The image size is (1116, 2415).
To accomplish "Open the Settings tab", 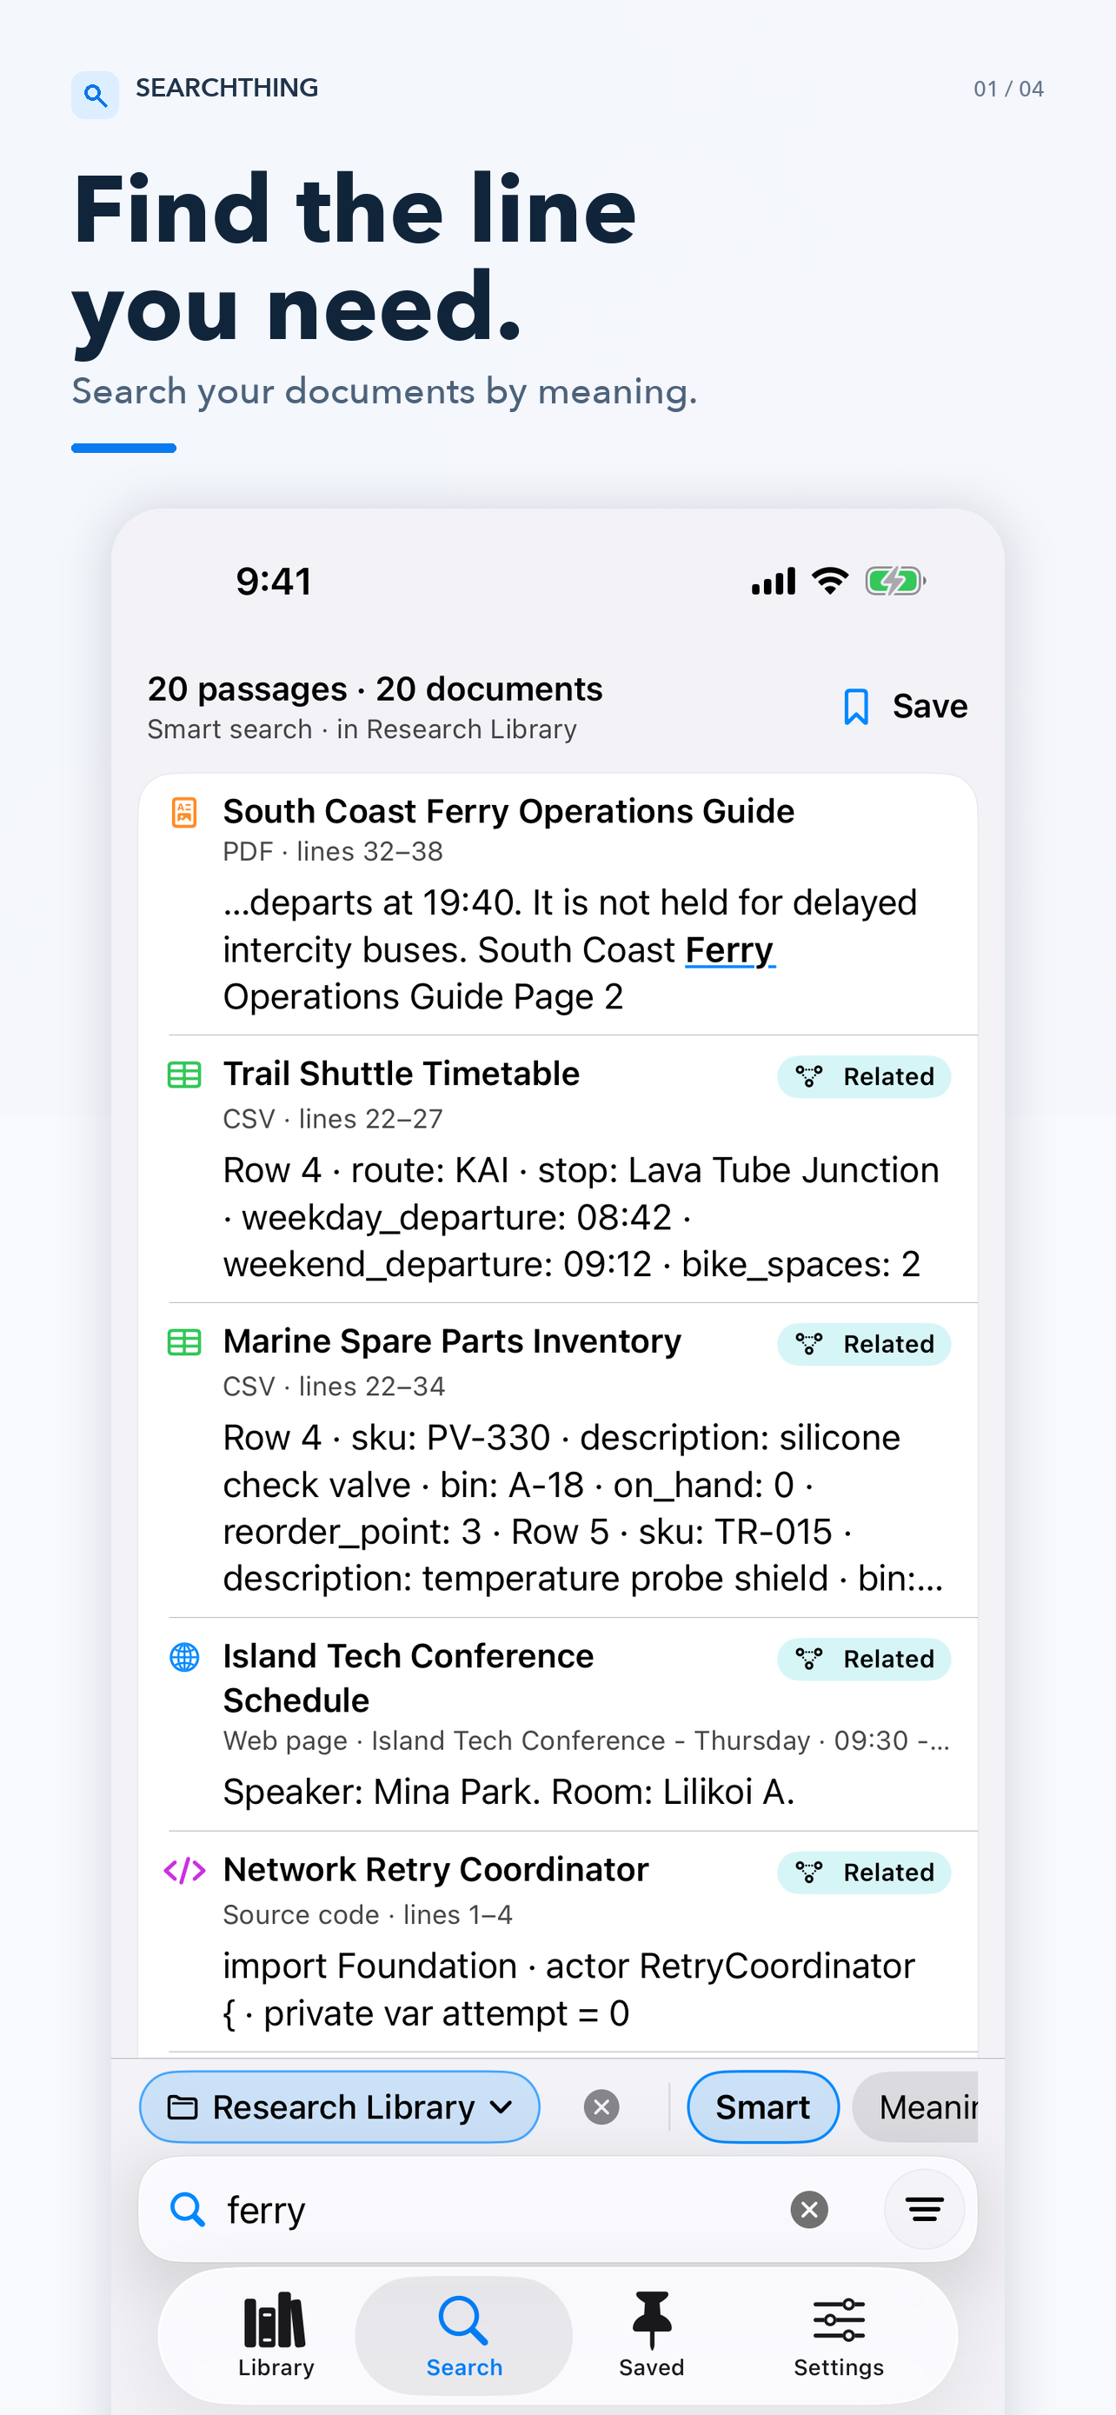I will [x=839, y=2334].
